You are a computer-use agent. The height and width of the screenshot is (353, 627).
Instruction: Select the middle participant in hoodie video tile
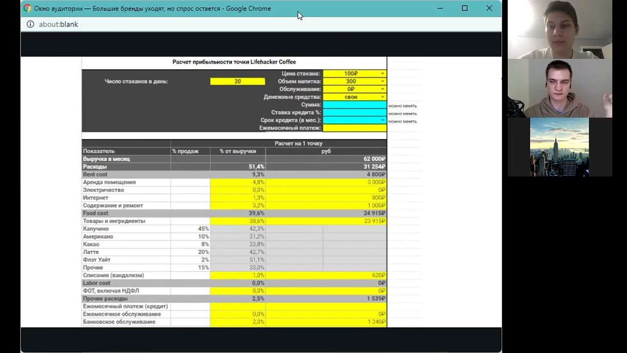click(560, 88)
